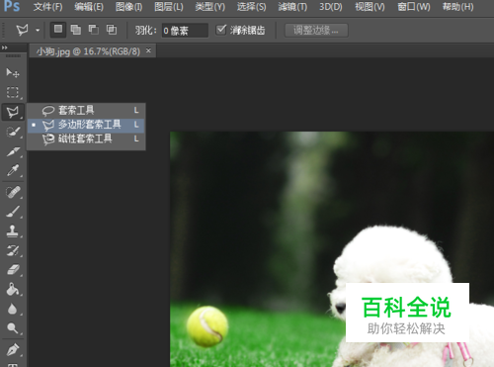Select the Brush tool

click(13, 212)
